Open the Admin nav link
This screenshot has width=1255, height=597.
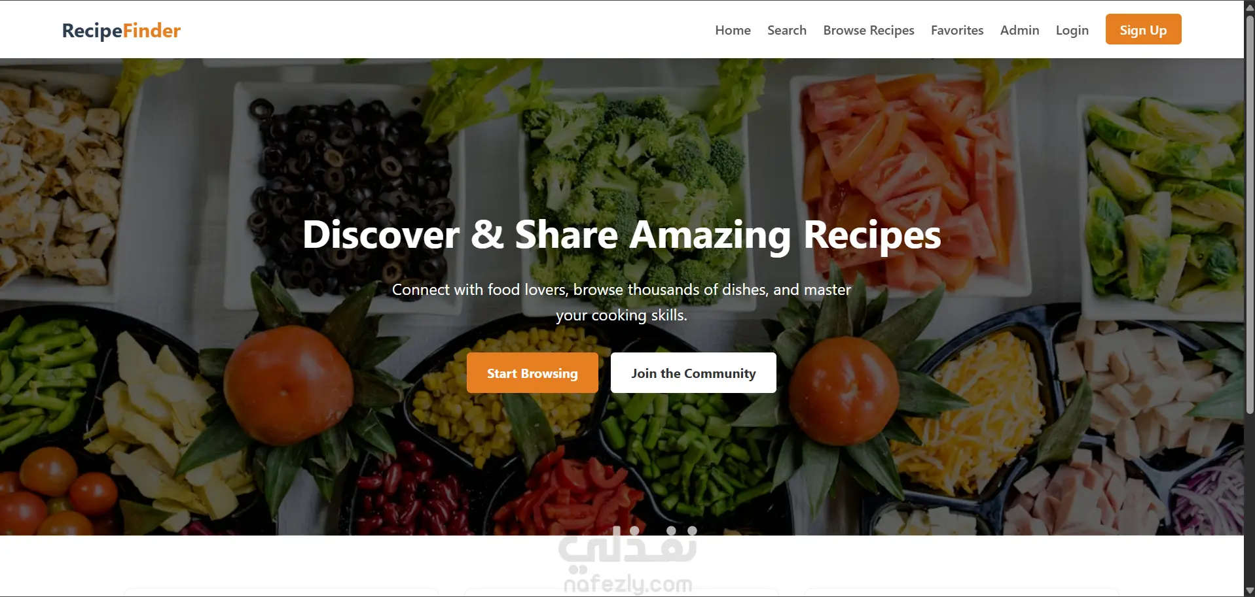1019,30
